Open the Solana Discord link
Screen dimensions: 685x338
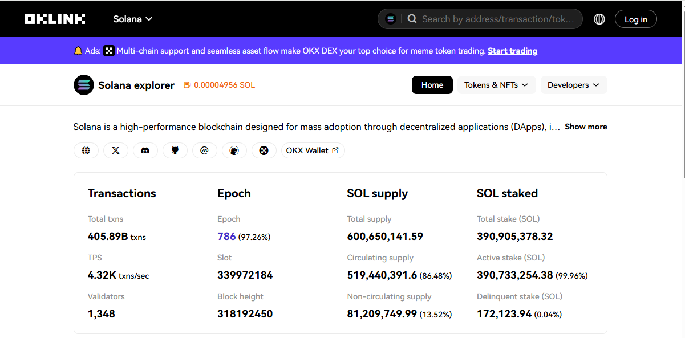click(x=145, y=150)
